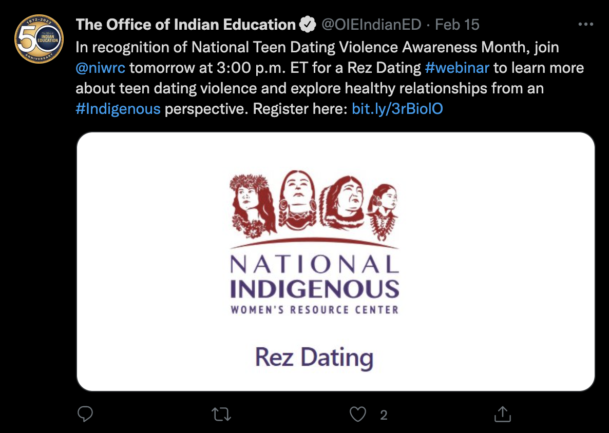View the like count of 2

point(384,415)
